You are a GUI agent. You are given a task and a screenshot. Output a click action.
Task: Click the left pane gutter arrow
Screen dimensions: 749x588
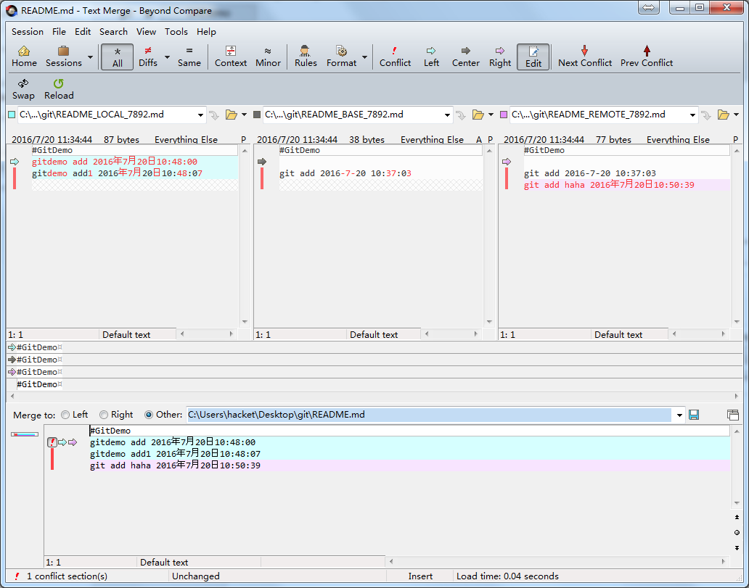click(14, 162)
